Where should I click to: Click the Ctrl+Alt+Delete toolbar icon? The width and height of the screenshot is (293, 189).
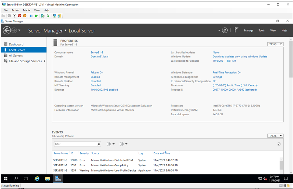click(x=3, y=16)
